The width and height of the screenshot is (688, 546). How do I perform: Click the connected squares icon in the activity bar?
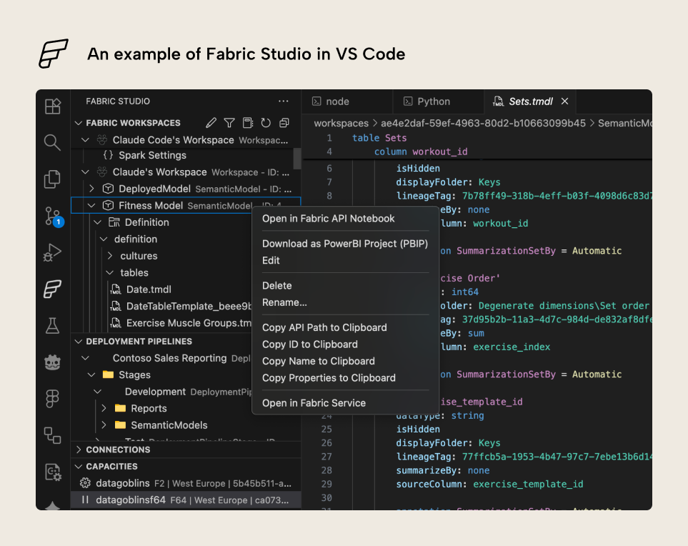pos(53,435)
